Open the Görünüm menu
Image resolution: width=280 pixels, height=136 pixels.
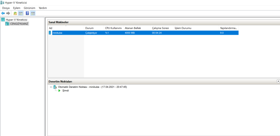click(x=29, y=8)
